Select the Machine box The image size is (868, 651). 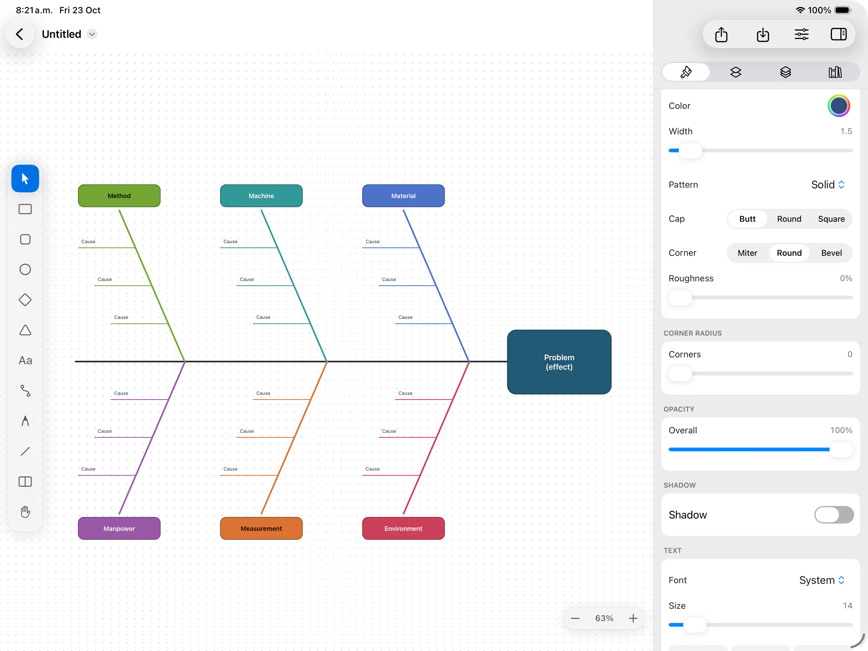click(x=261, y=196)
